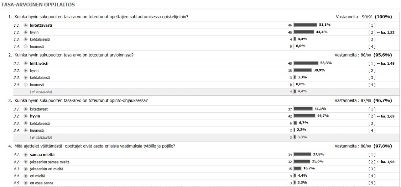
Task: Select the "en osaa sanoa" radio option
Action: (x=26, y=183)
